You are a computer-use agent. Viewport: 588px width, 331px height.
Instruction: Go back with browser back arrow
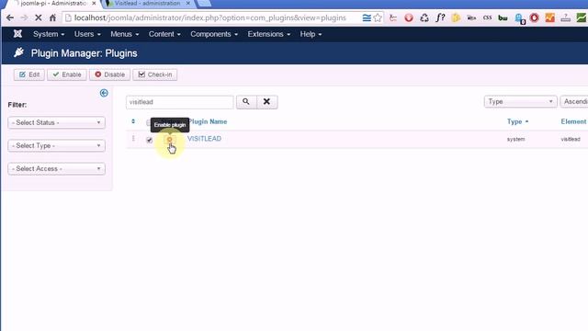tap(10, 17)
